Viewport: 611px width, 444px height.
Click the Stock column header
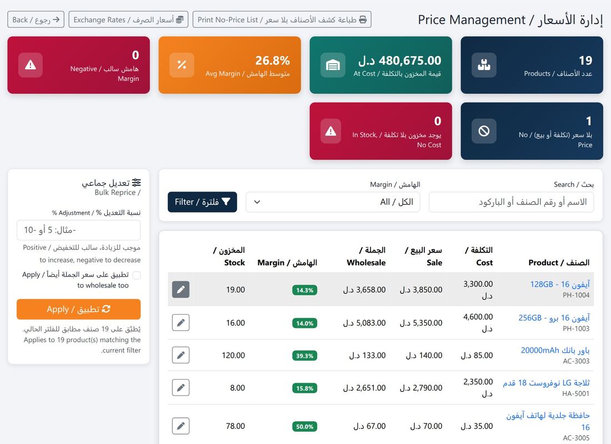point(229,256)
